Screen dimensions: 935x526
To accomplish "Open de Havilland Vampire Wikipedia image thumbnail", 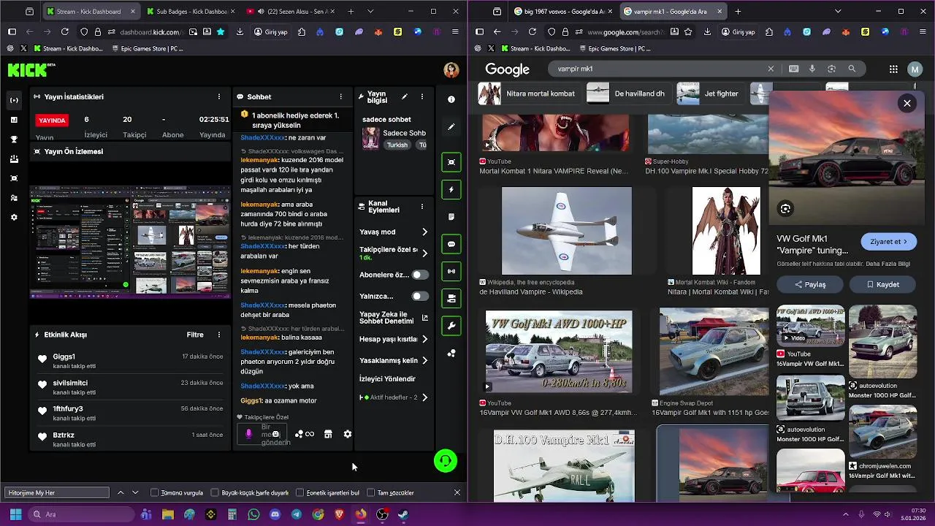I will [567, 231].
